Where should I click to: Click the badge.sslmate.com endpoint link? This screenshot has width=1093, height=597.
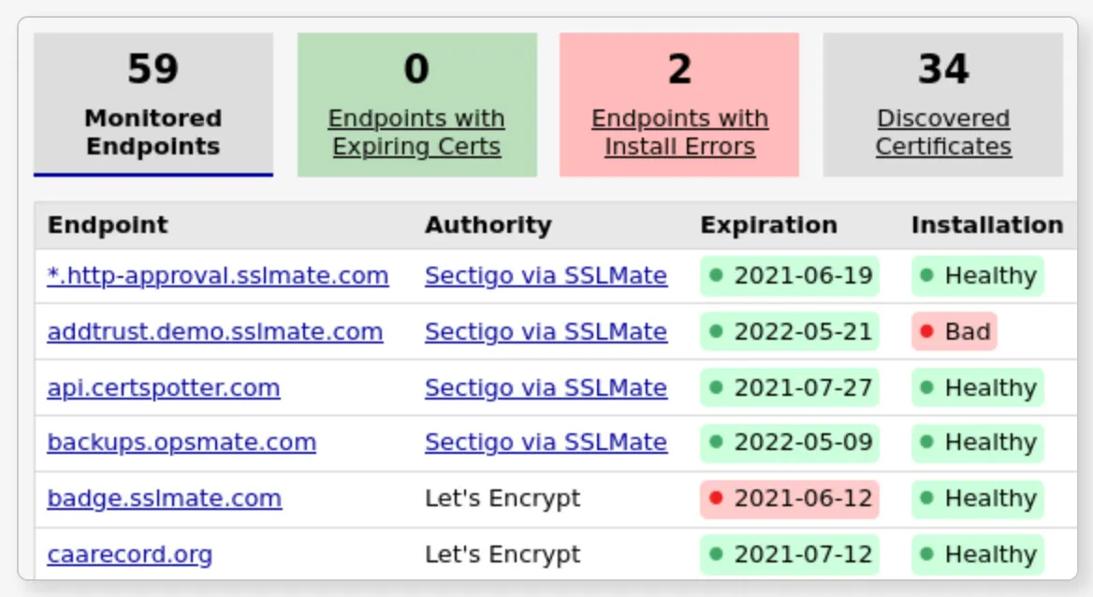click(165, 499)
